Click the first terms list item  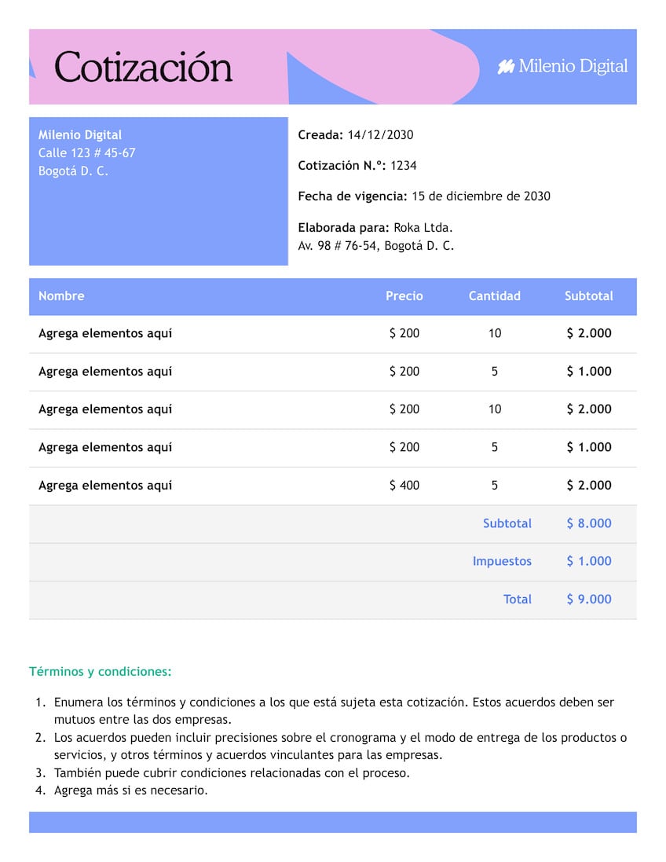[x=338, y=710]
